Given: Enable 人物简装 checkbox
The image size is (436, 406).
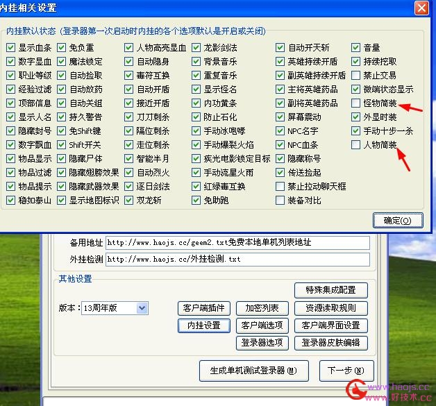Looking at the screenshot, I should point(355,145).
